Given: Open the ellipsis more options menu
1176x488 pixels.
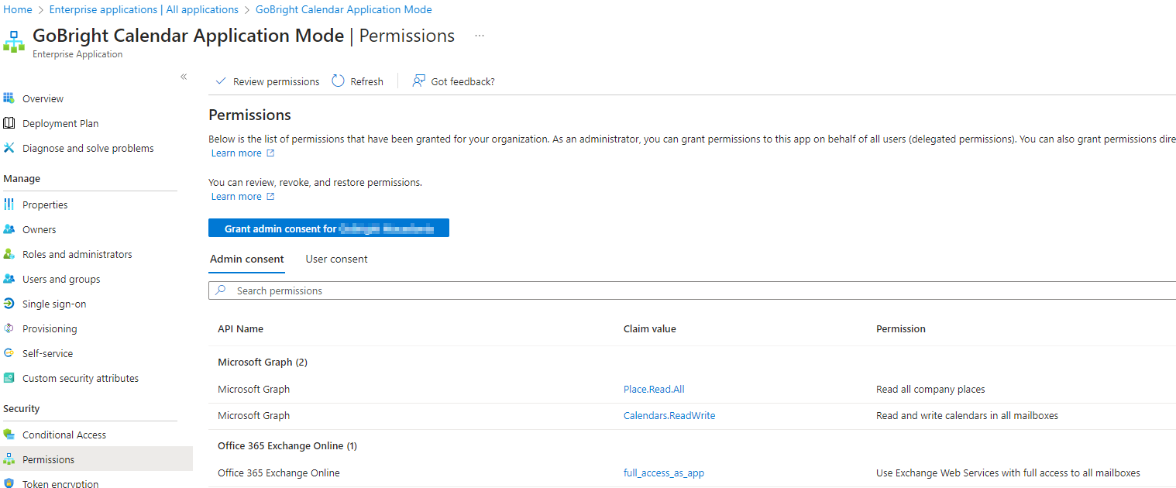Looking at the screenshot, I should click(x=480, y=36).
